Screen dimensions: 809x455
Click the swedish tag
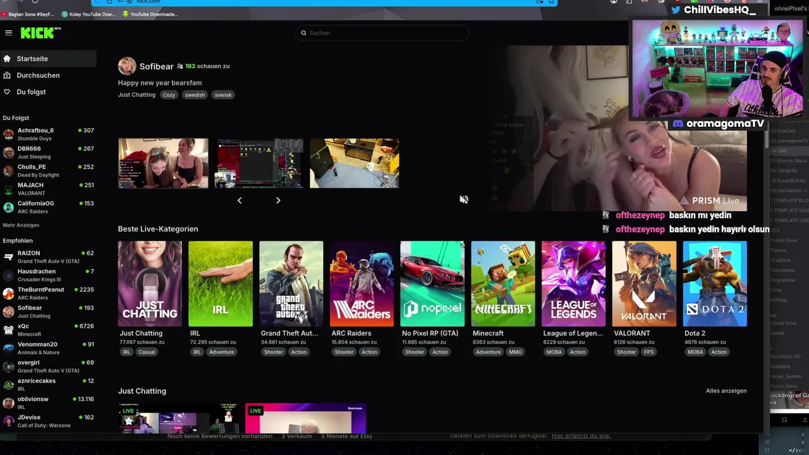[x=195, y=95]
